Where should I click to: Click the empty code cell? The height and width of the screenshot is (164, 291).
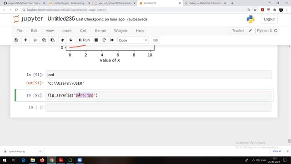coord(159,108)
